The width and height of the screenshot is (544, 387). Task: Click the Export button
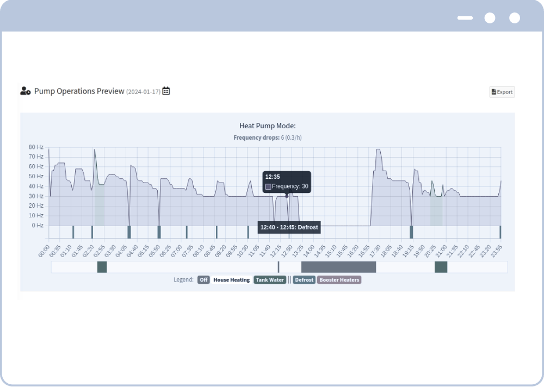click(x=502, y=92)
